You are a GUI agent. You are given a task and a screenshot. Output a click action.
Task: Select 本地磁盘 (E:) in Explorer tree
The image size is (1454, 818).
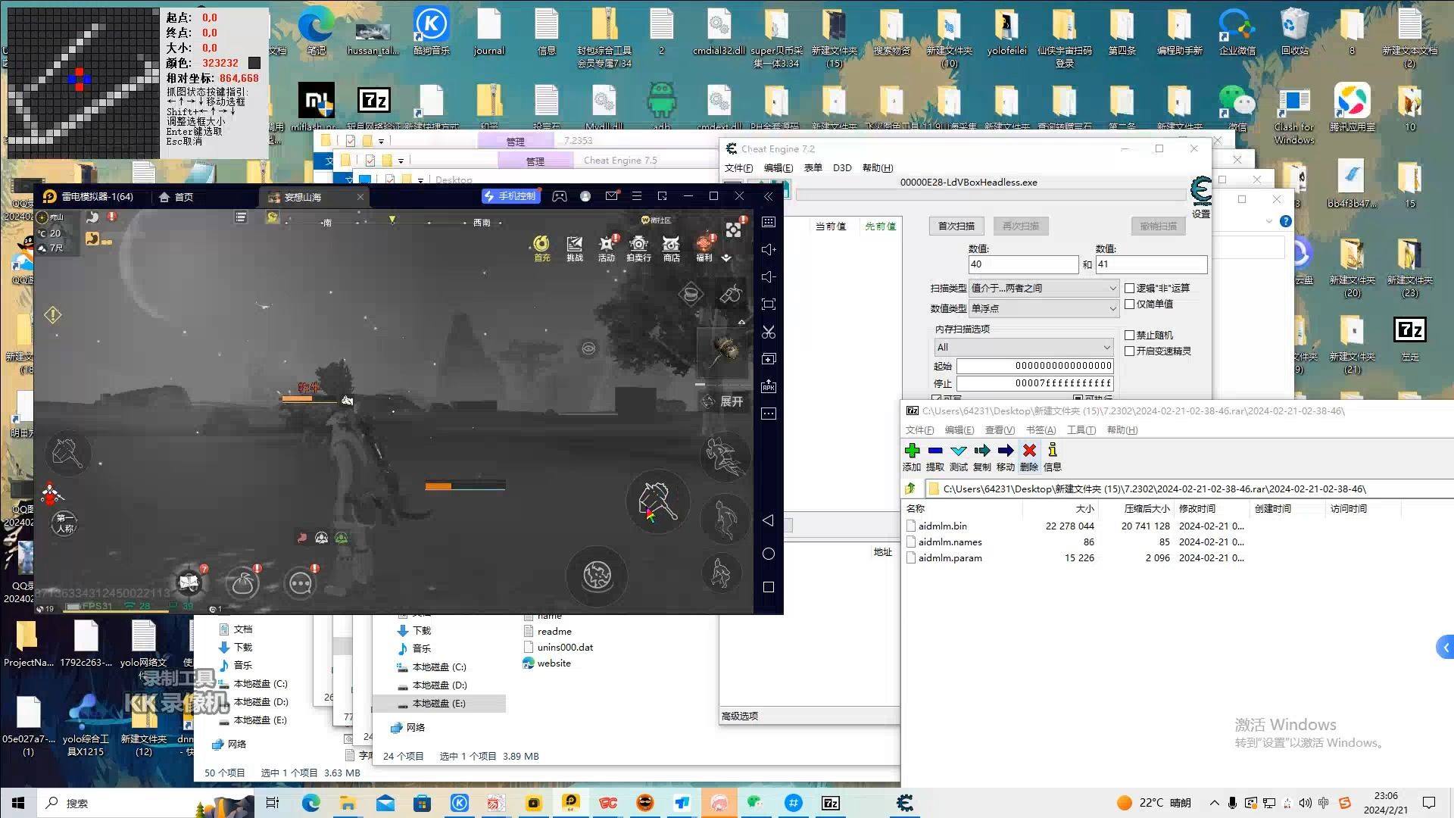pyautogui.click(x=438, y=704)
